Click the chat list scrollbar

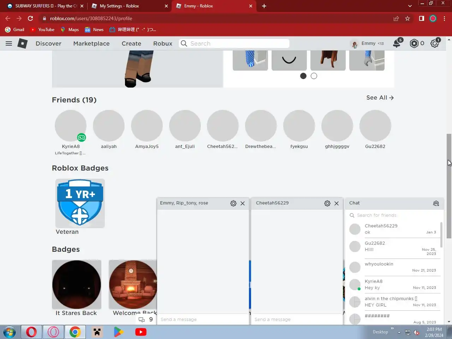tap(441, 235)
